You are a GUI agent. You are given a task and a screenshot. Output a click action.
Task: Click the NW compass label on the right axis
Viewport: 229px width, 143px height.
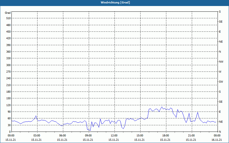[221, 62]
